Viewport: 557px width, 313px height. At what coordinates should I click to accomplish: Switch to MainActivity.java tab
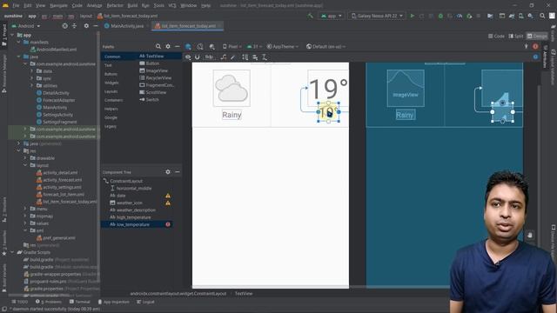click(x=124, y=26)
